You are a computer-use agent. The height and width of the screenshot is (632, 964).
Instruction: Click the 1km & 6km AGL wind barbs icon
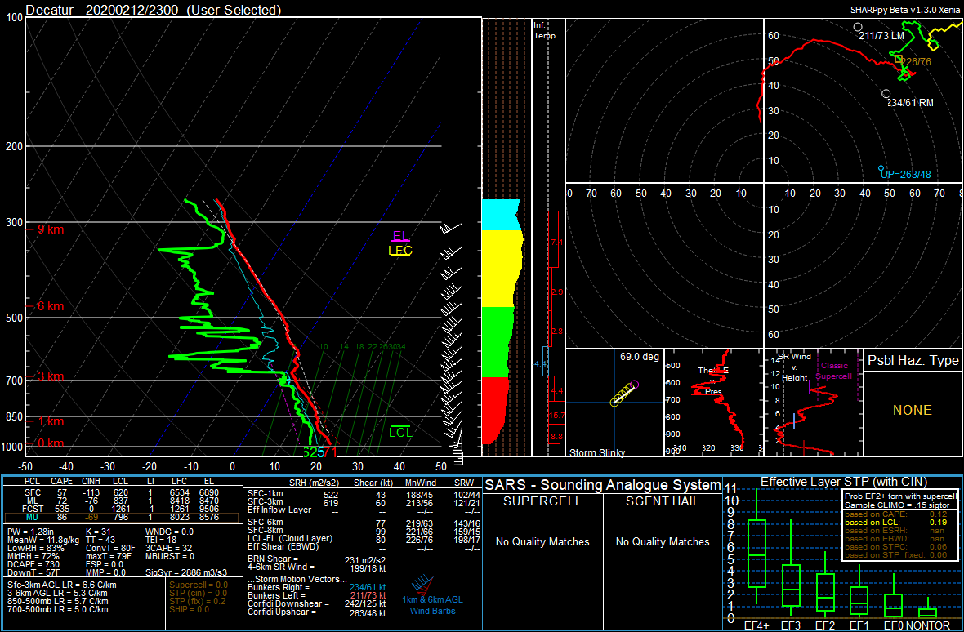point(422,584)
